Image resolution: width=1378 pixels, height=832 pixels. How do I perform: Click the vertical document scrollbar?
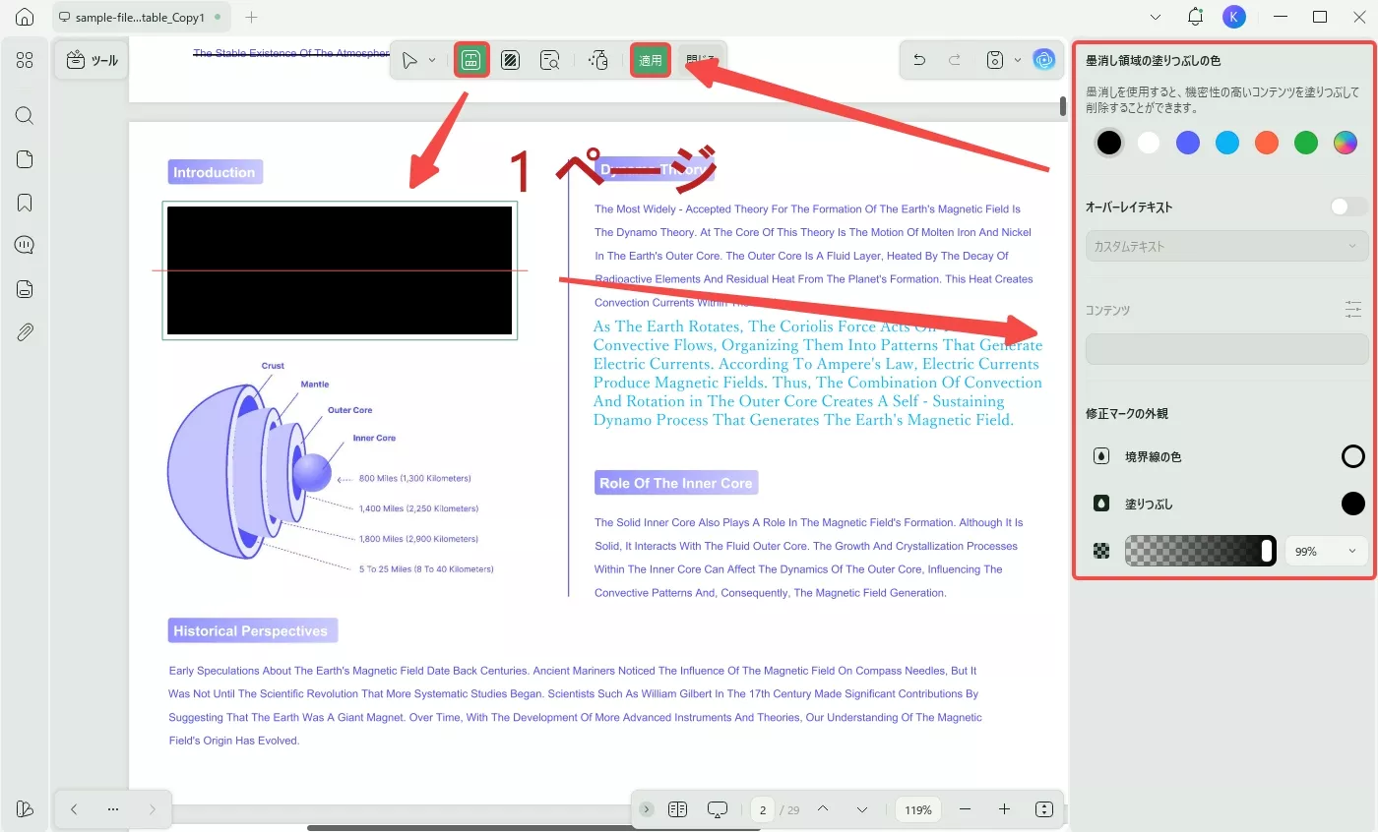[x=1063, y=106]
